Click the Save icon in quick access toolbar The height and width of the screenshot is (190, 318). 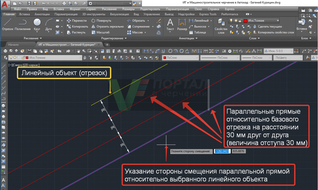pyautogui.click(x=29, y=3)
